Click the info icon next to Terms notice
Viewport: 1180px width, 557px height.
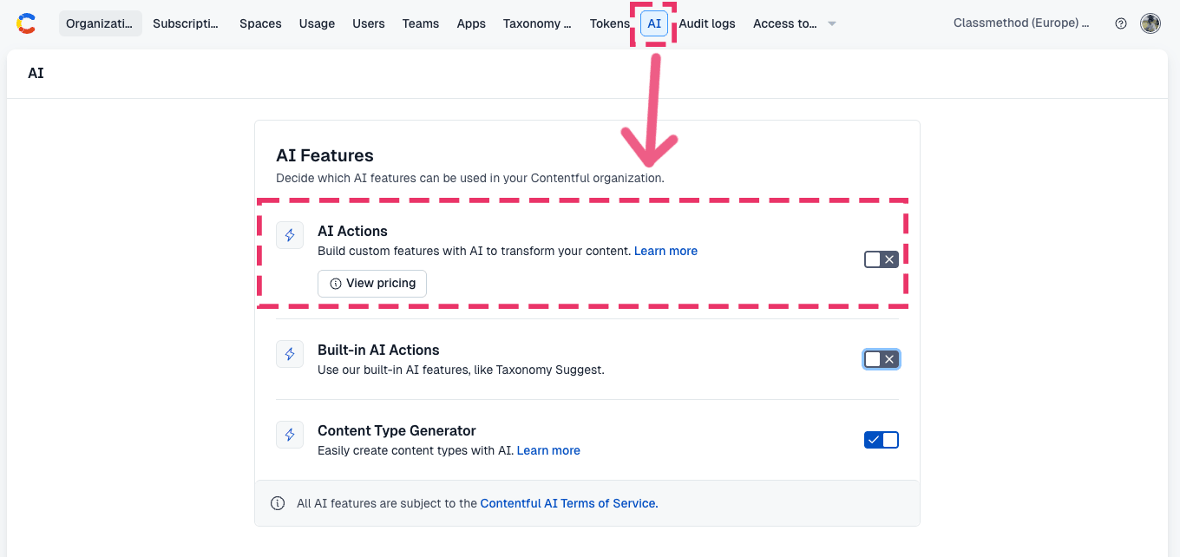coord(278,503)
